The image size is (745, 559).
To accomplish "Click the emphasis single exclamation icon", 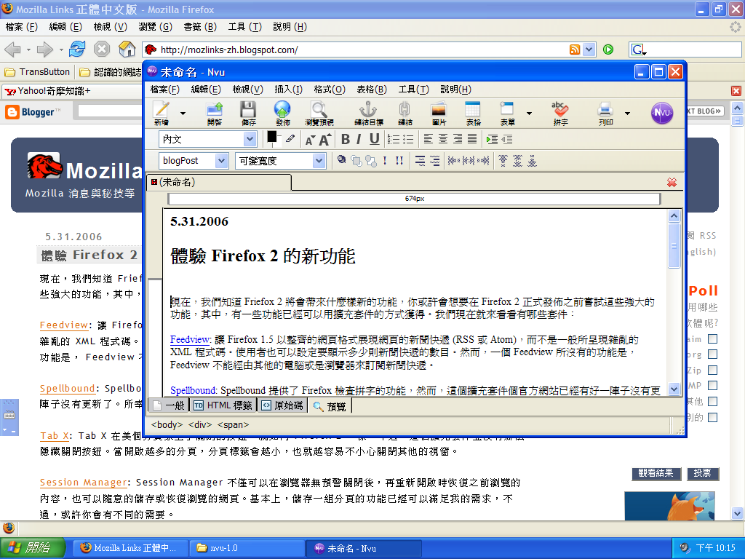I will point(385,161).
